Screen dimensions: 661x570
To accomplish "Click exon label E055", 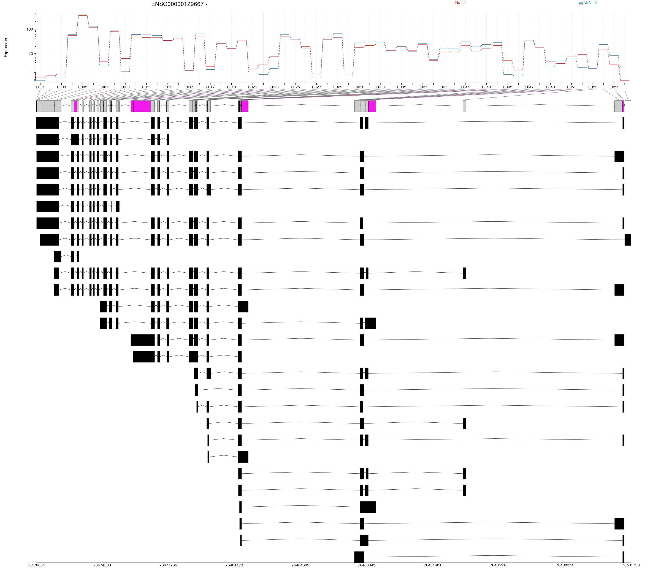I will tap(614, 87).
